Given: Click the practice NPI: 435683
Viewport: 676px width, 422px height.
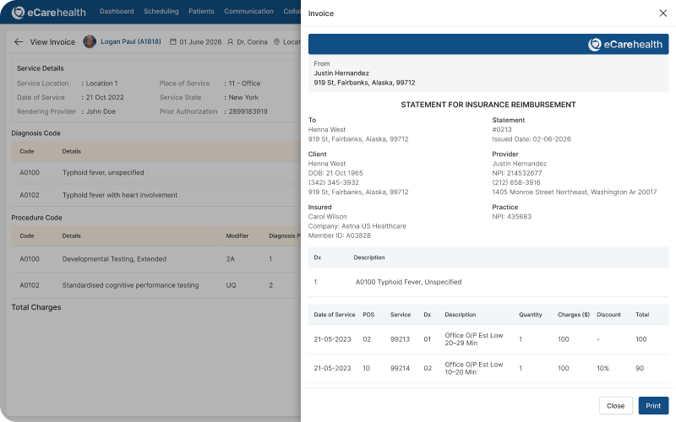Looking at the screenshot, I should (x=512, y=217).
